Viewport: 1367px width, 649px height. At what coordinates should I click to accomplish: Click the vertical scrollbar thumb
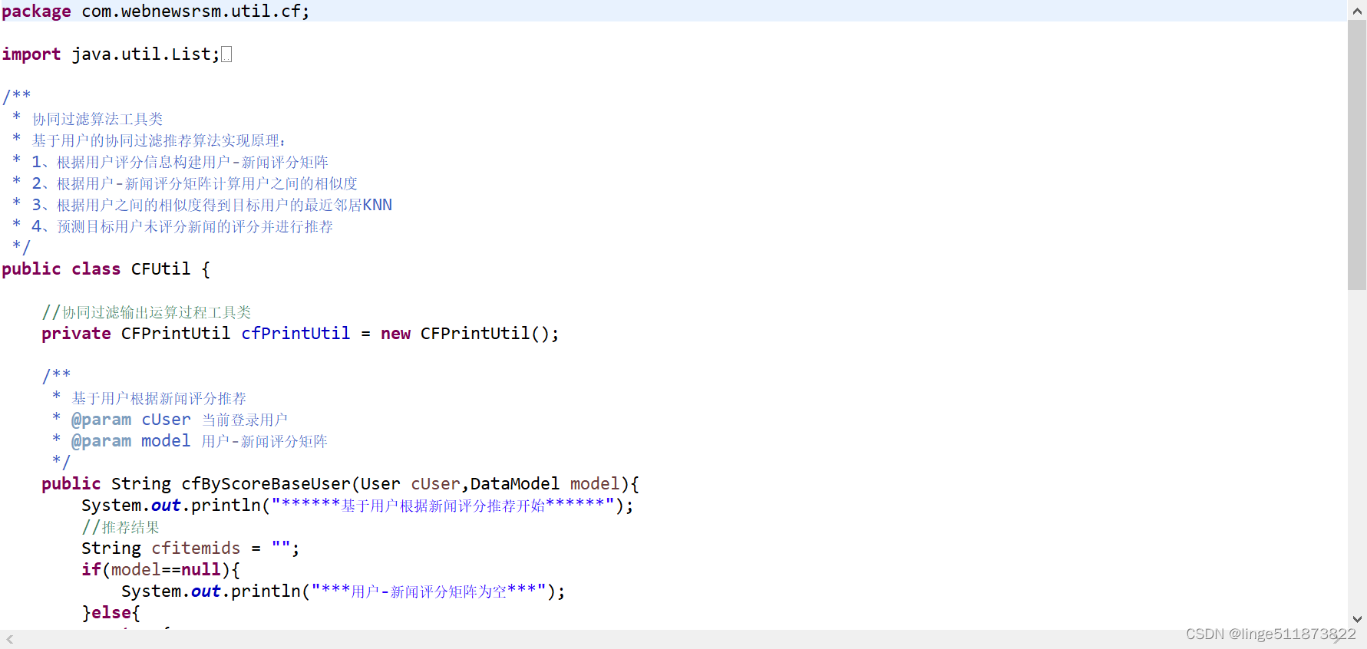(1357, 156)
